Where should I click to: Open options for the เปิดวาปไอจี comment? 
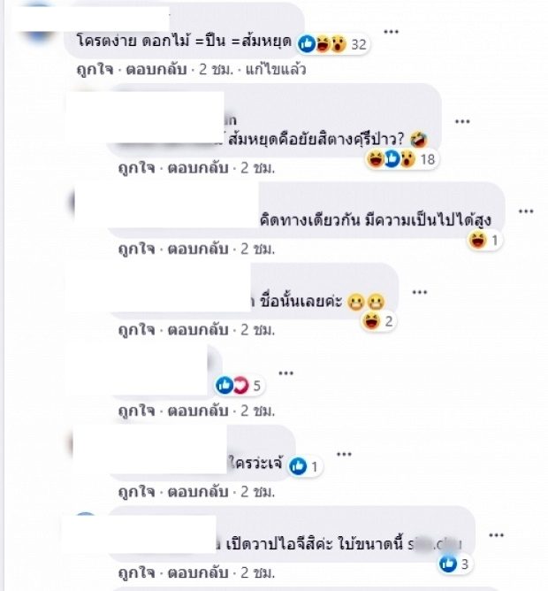[496, 535]
